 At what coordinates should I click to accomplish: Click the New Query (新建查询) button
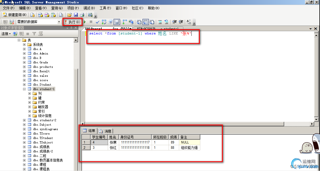pyautogui.click(x=15, y=15)
